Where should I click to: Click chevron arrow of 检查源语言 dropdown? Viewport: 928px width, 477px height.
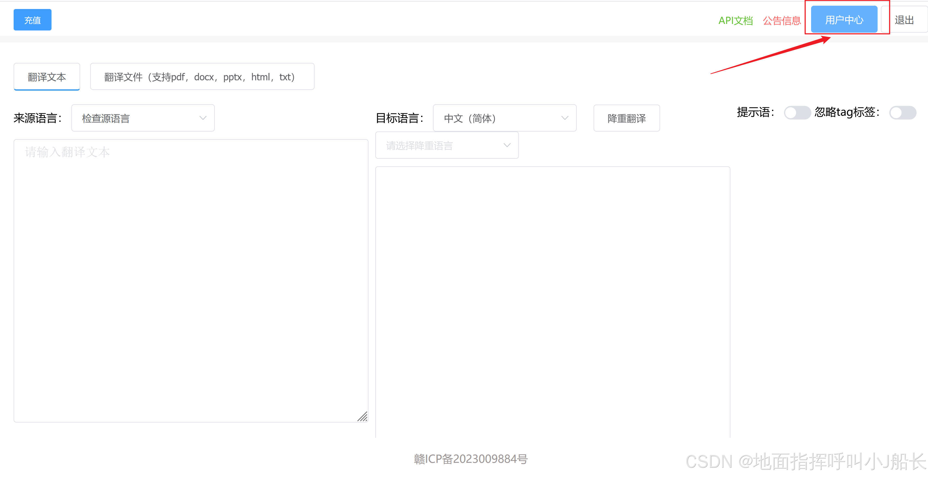point(203,118)
